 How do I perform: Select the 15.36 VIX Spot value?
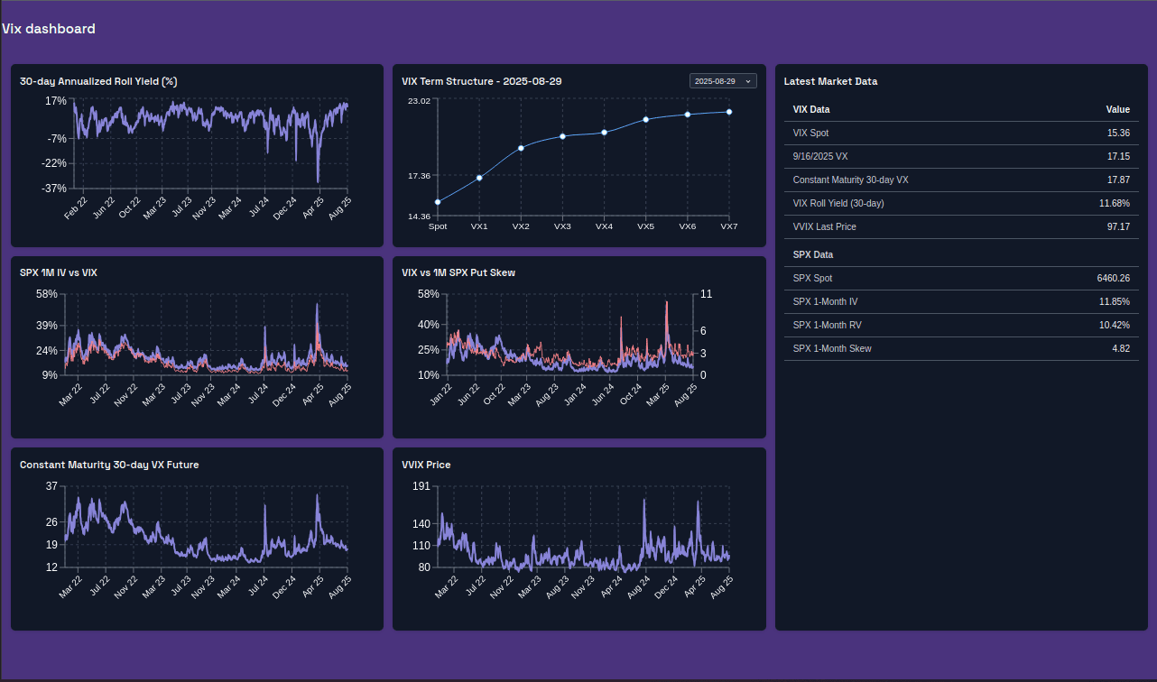click(x=1118, y=133)
